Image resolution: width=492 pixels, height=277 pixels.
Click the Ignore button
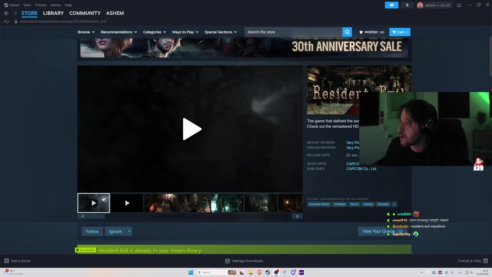(115, 231)
